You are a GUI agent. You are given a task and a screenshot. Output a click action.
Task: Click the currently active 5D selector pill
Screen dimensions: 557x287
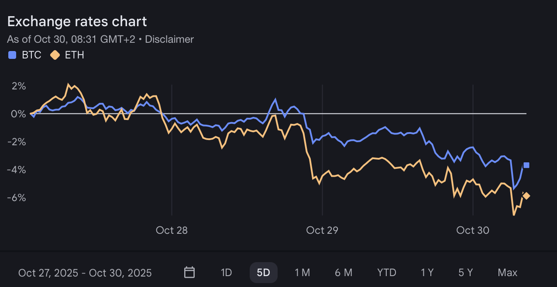pyautogui.click(x=263, y=272)
